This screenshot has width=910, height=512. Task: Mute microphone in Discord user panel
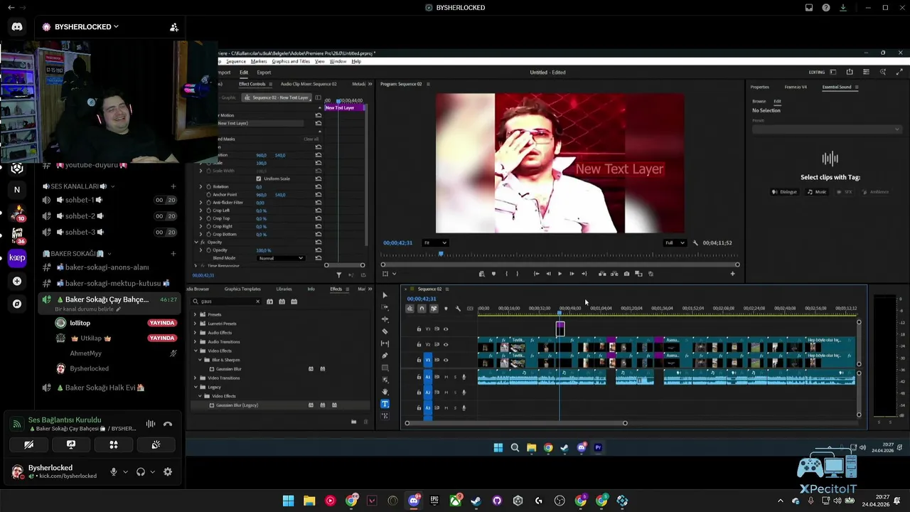[x=113, y=471]
